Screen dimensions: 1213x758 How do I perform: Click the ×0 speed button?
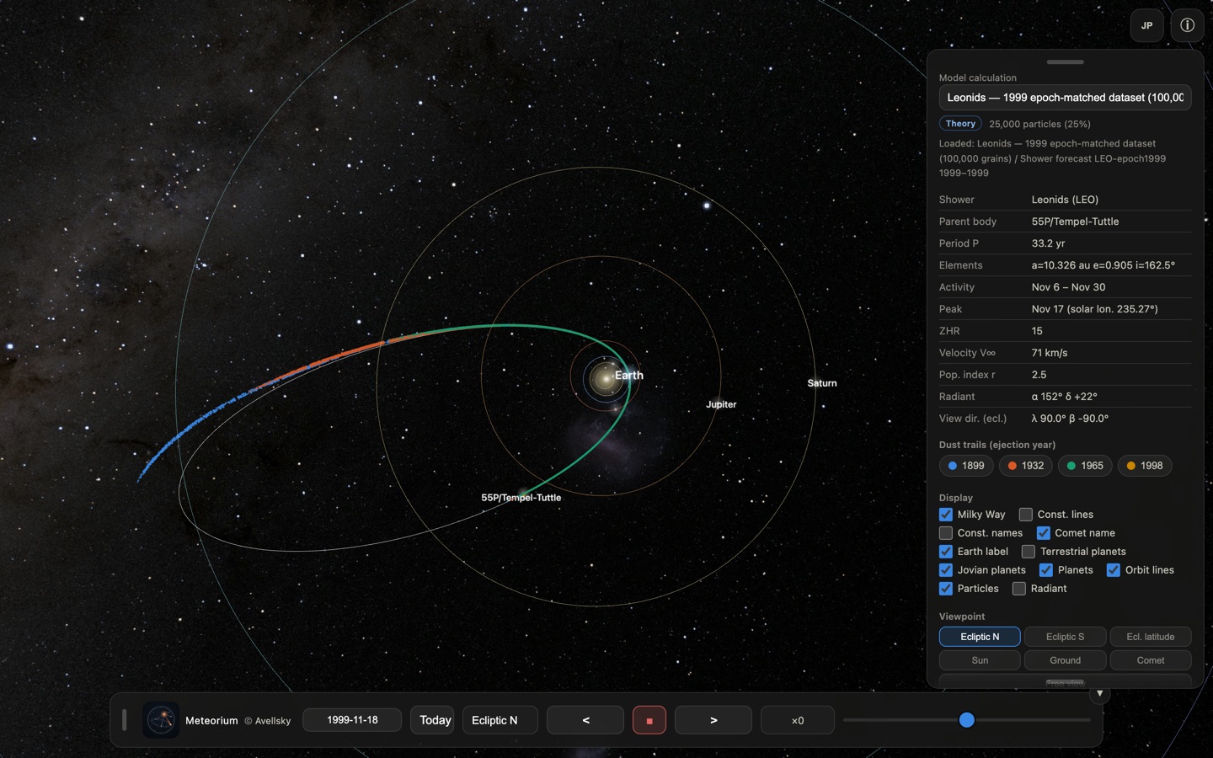pyautogui.click(x=798, y=720)
